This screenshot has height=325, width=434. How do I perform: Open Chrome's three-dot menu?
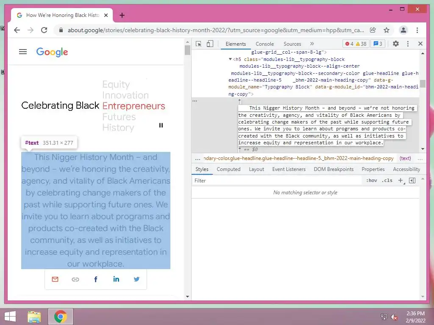tap(417, 30)
